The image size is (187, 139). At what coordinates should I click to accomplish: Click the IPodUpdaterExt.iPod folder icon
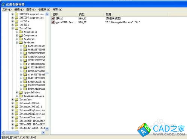16,128
